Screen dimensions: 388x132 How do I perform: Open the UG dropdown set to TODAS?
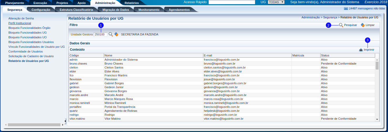pos(276,2)
